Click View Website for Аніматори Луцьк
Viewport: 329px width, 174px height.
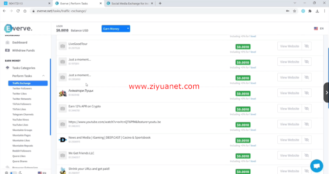point(290,93)
